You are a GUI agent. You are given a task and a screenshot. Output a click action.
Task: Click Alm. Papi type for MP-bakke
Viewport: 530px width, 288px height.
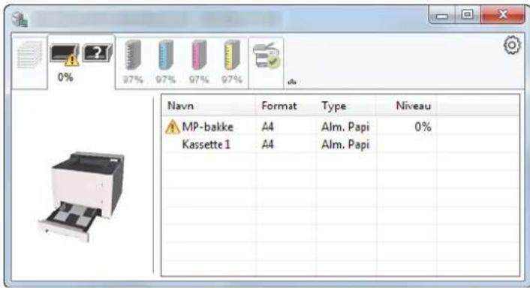345,127
